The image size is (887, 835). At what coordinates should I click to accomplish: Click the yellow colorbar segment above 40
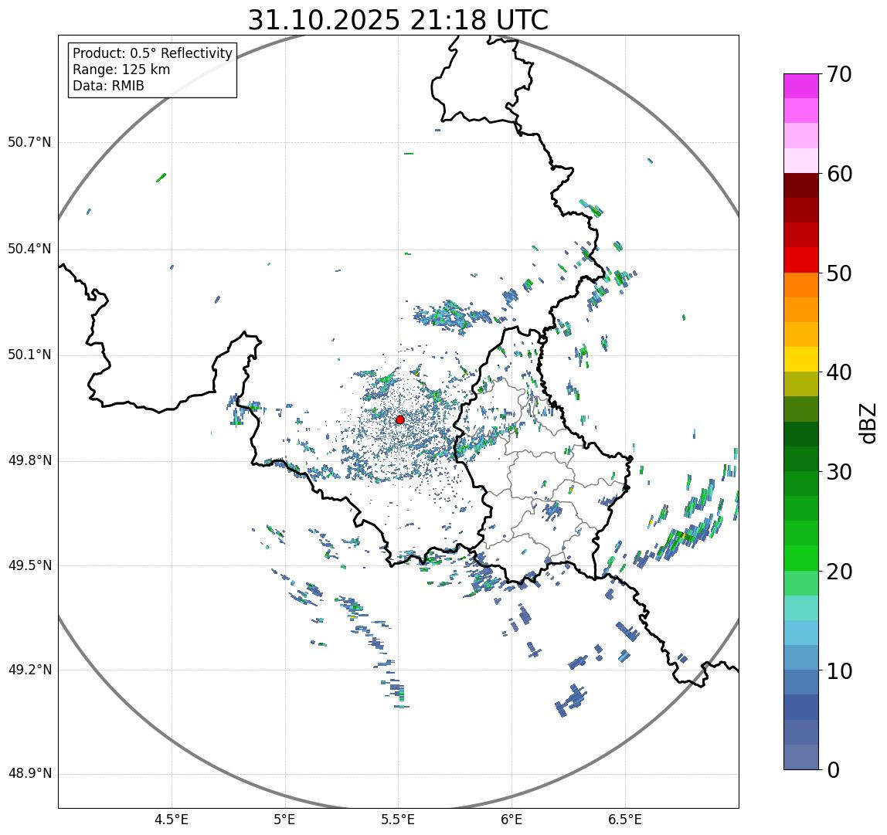[801, 360]
